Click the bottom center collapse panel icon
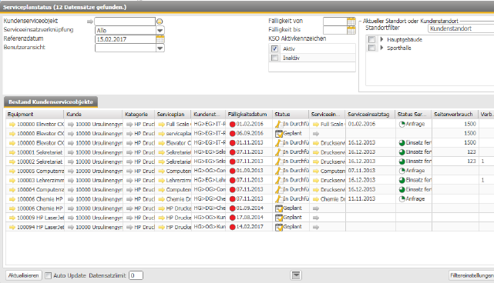Image resolution: width=494 pixels, height=283 pixels. pos(296,275)
